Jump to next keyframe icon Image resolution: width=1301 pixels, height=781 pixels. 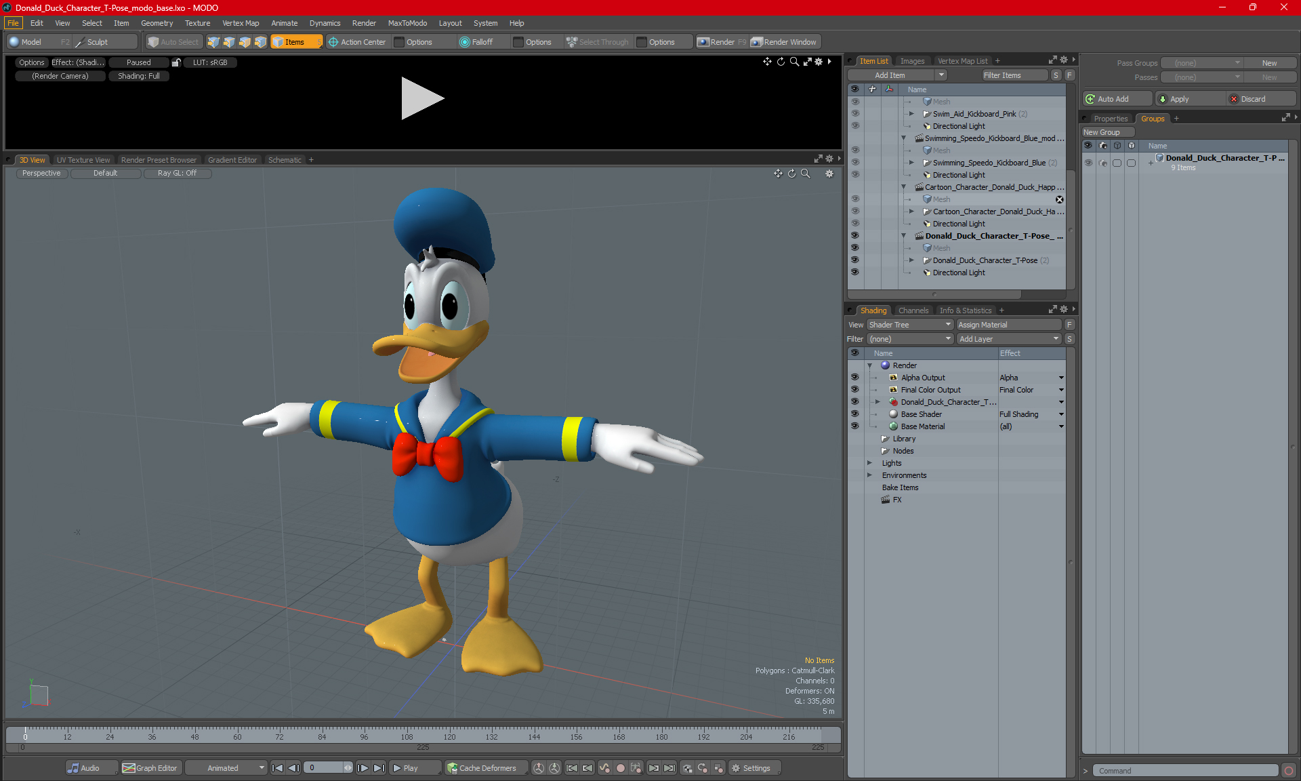(653, 768)
